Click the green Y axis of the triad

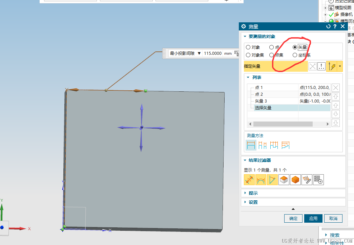[x=2, y=212]
